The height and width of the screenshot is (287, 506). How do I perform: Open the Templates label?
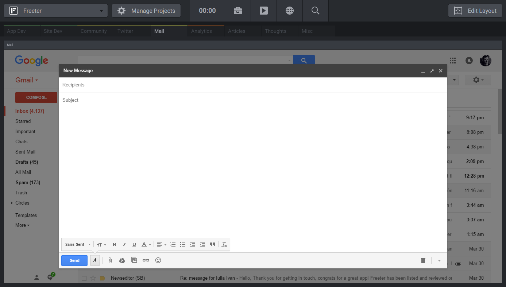pos(26,215)
